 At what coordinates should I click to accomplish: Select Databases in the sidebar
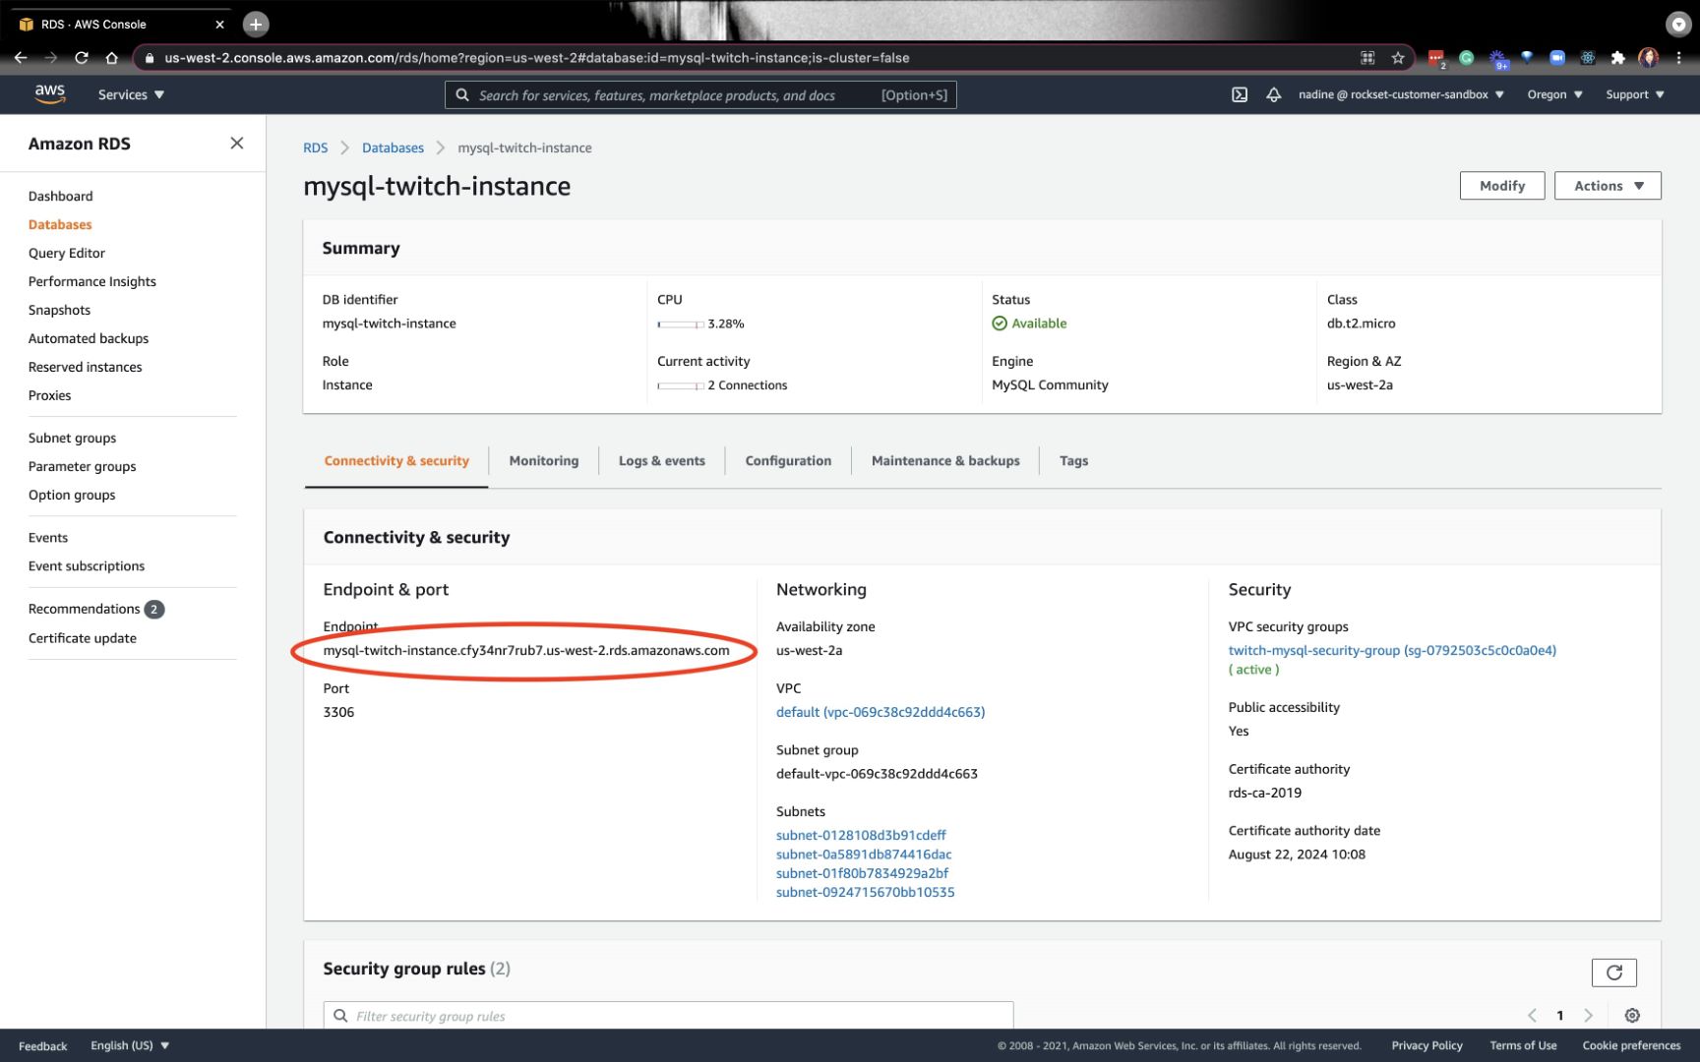click(x=60, y=225)
